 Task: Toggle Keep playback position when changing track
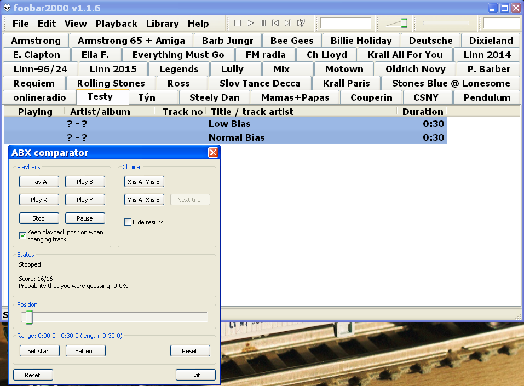(22, 235)
